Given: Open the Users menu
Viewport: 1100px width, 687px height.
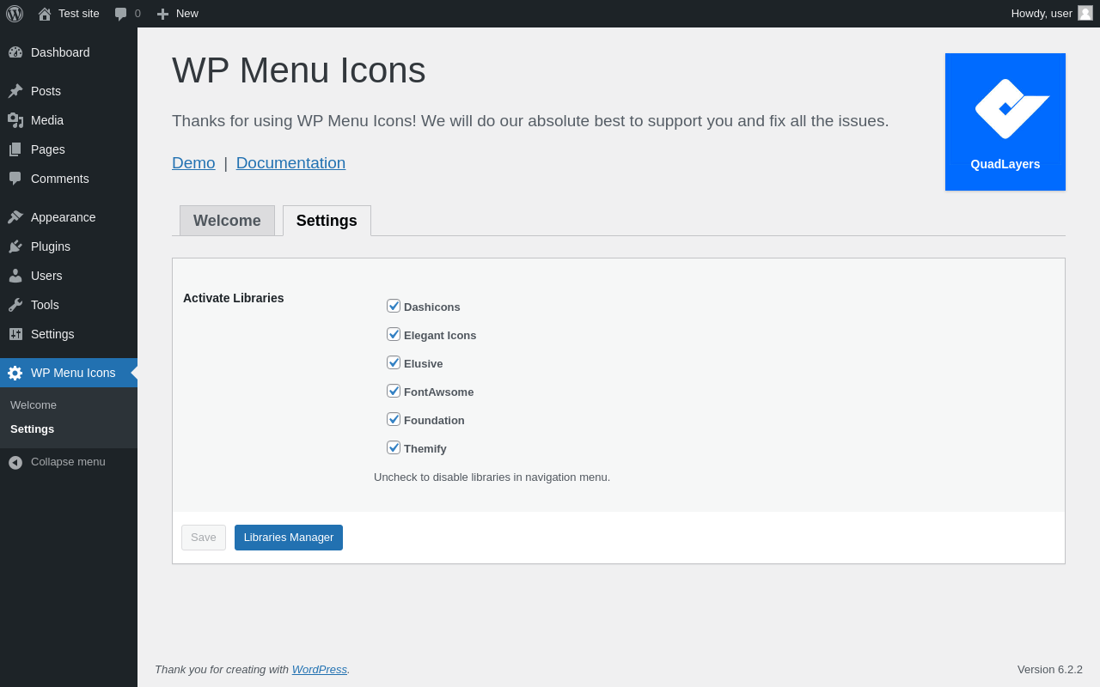Looking at the screenshot, I should (x=69, y=276).
